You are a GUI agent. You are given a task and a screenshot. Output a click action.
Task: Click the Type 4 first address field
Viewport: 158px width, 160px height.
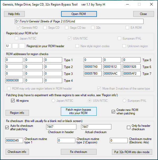pos(14,80)
